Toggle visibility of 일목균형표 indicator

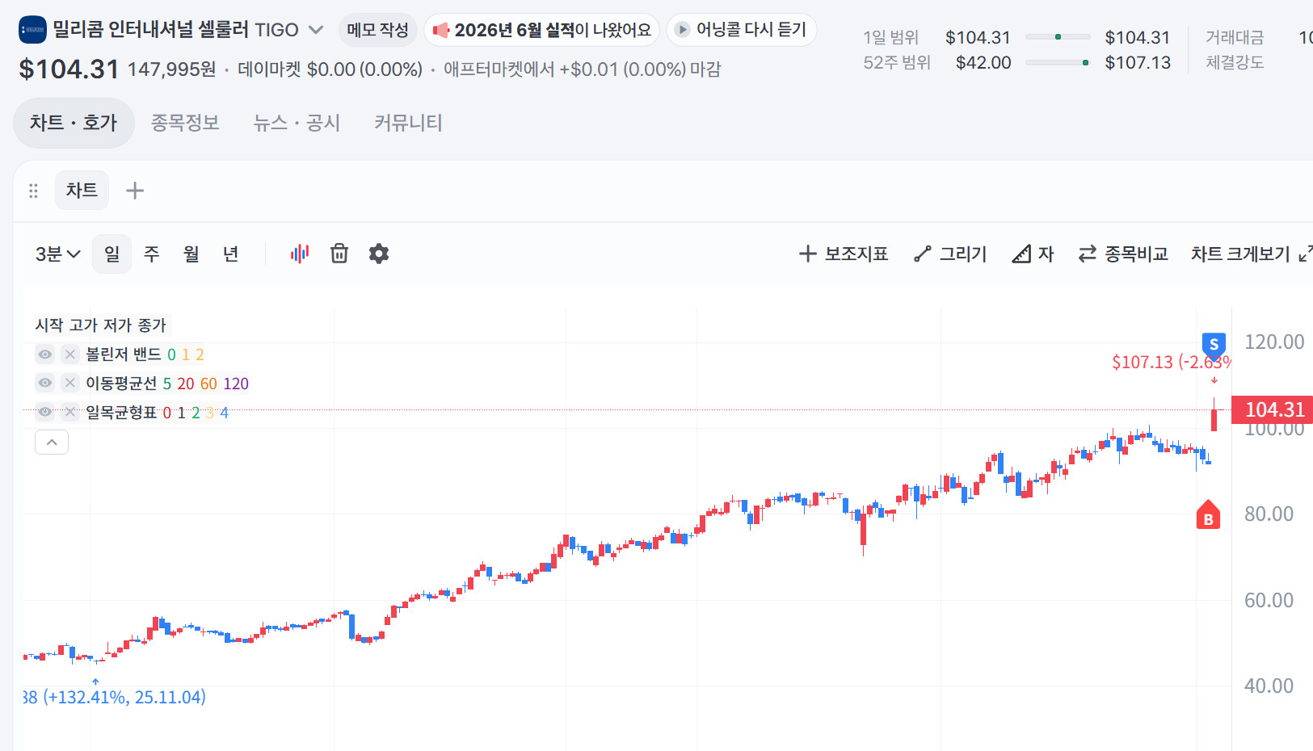click(x=45, y=412)
